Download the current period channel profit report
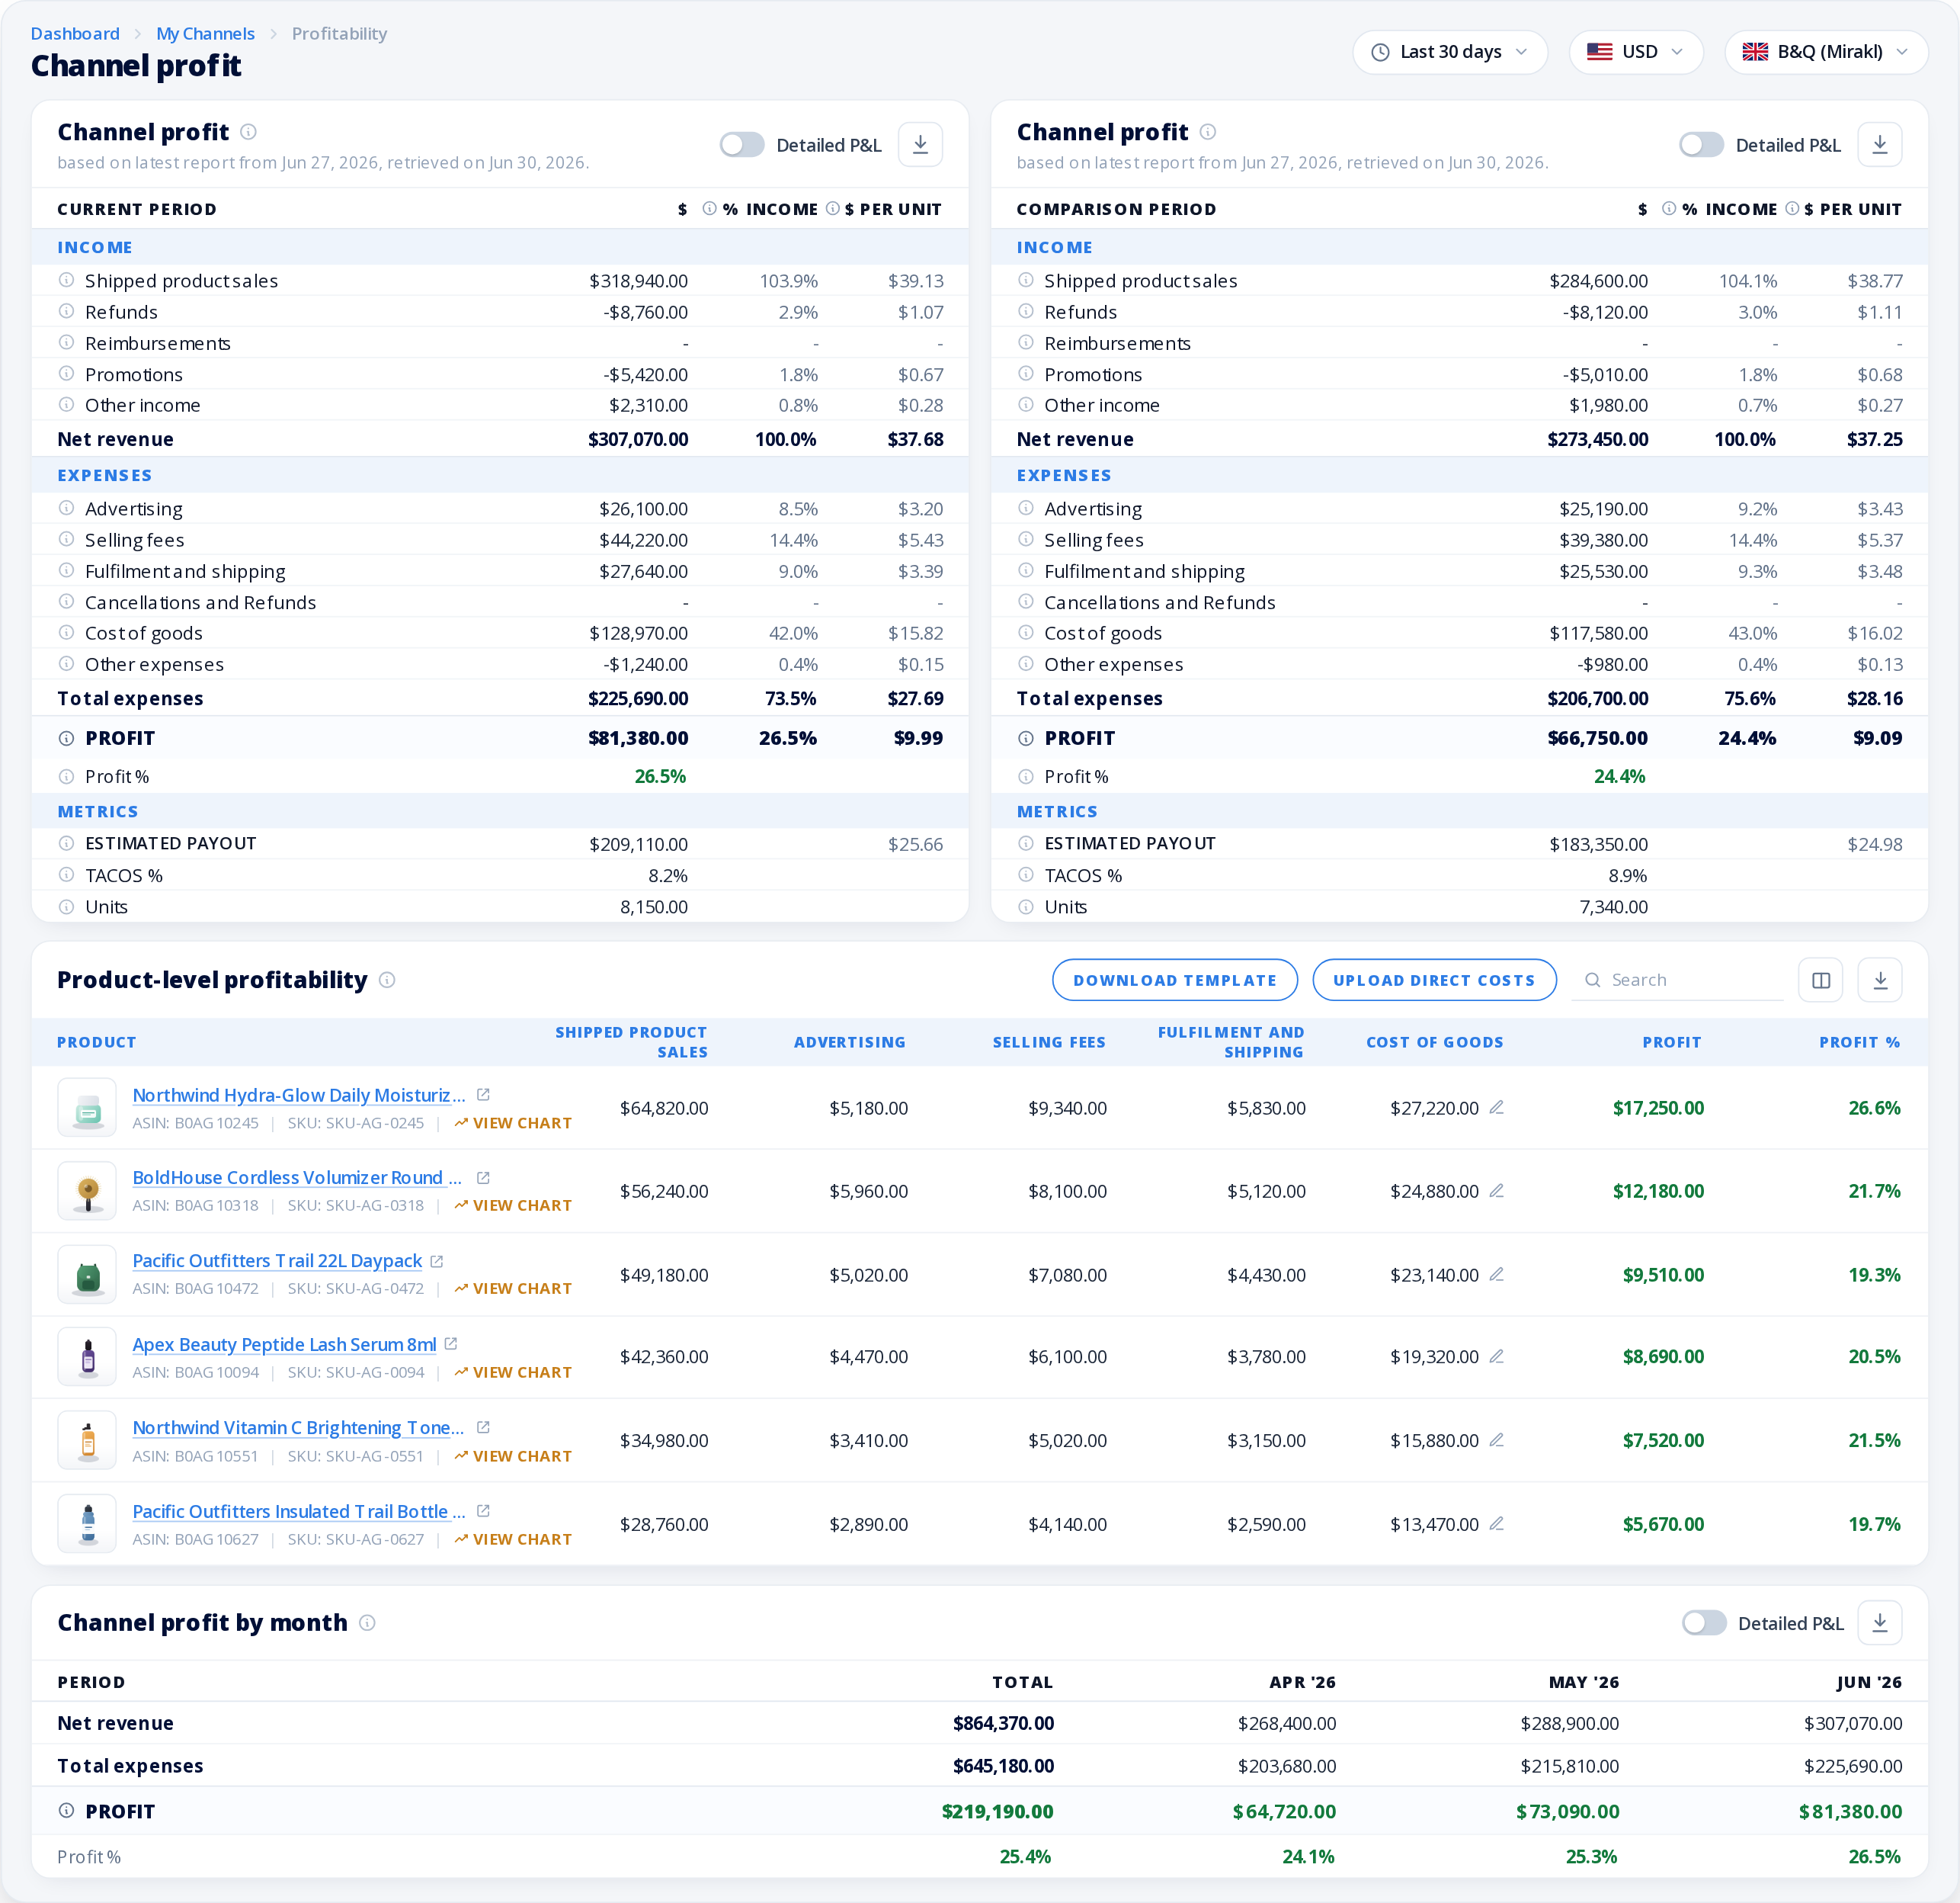1960x1903 pixels. [x=920, y=145]
